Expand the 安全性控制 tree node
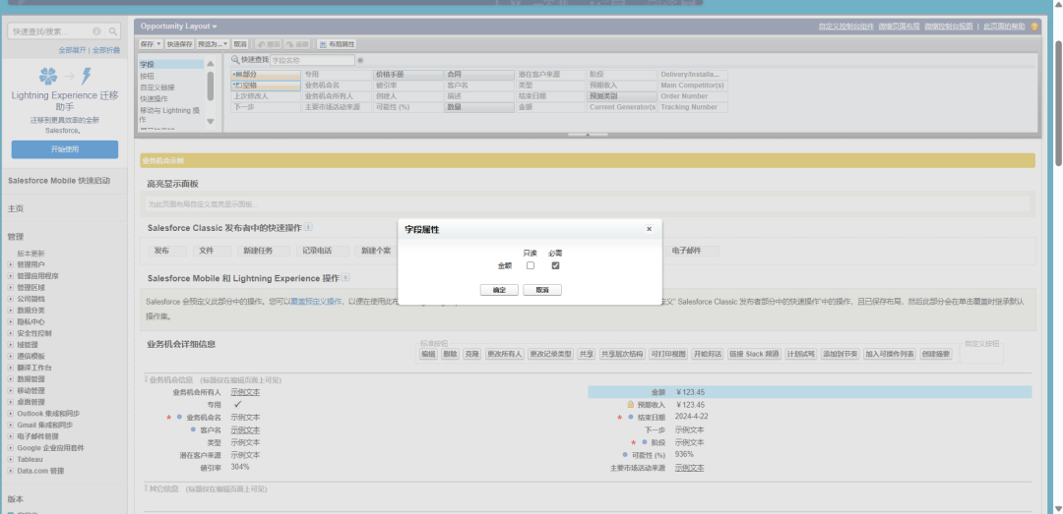The width and height of the screenshot is (1063, 514). (10, 333)
